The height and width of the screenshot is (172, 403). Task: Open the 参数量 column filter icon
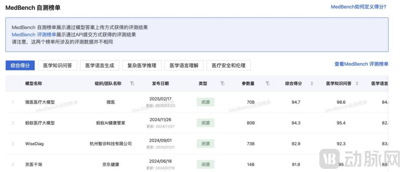pos(268,84)
